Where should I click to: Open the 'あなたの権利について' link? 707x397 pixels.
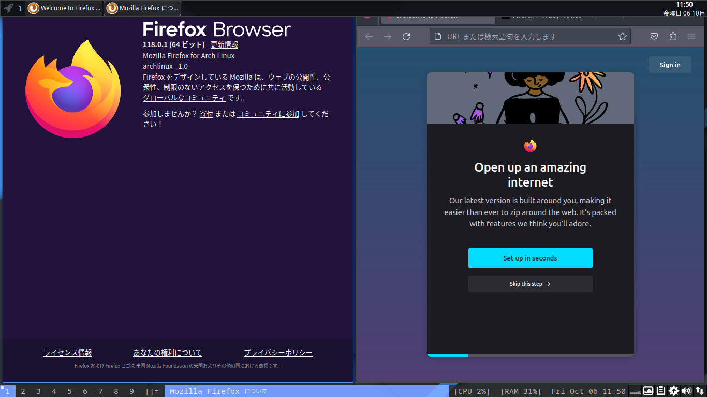(x=168, y=353)
